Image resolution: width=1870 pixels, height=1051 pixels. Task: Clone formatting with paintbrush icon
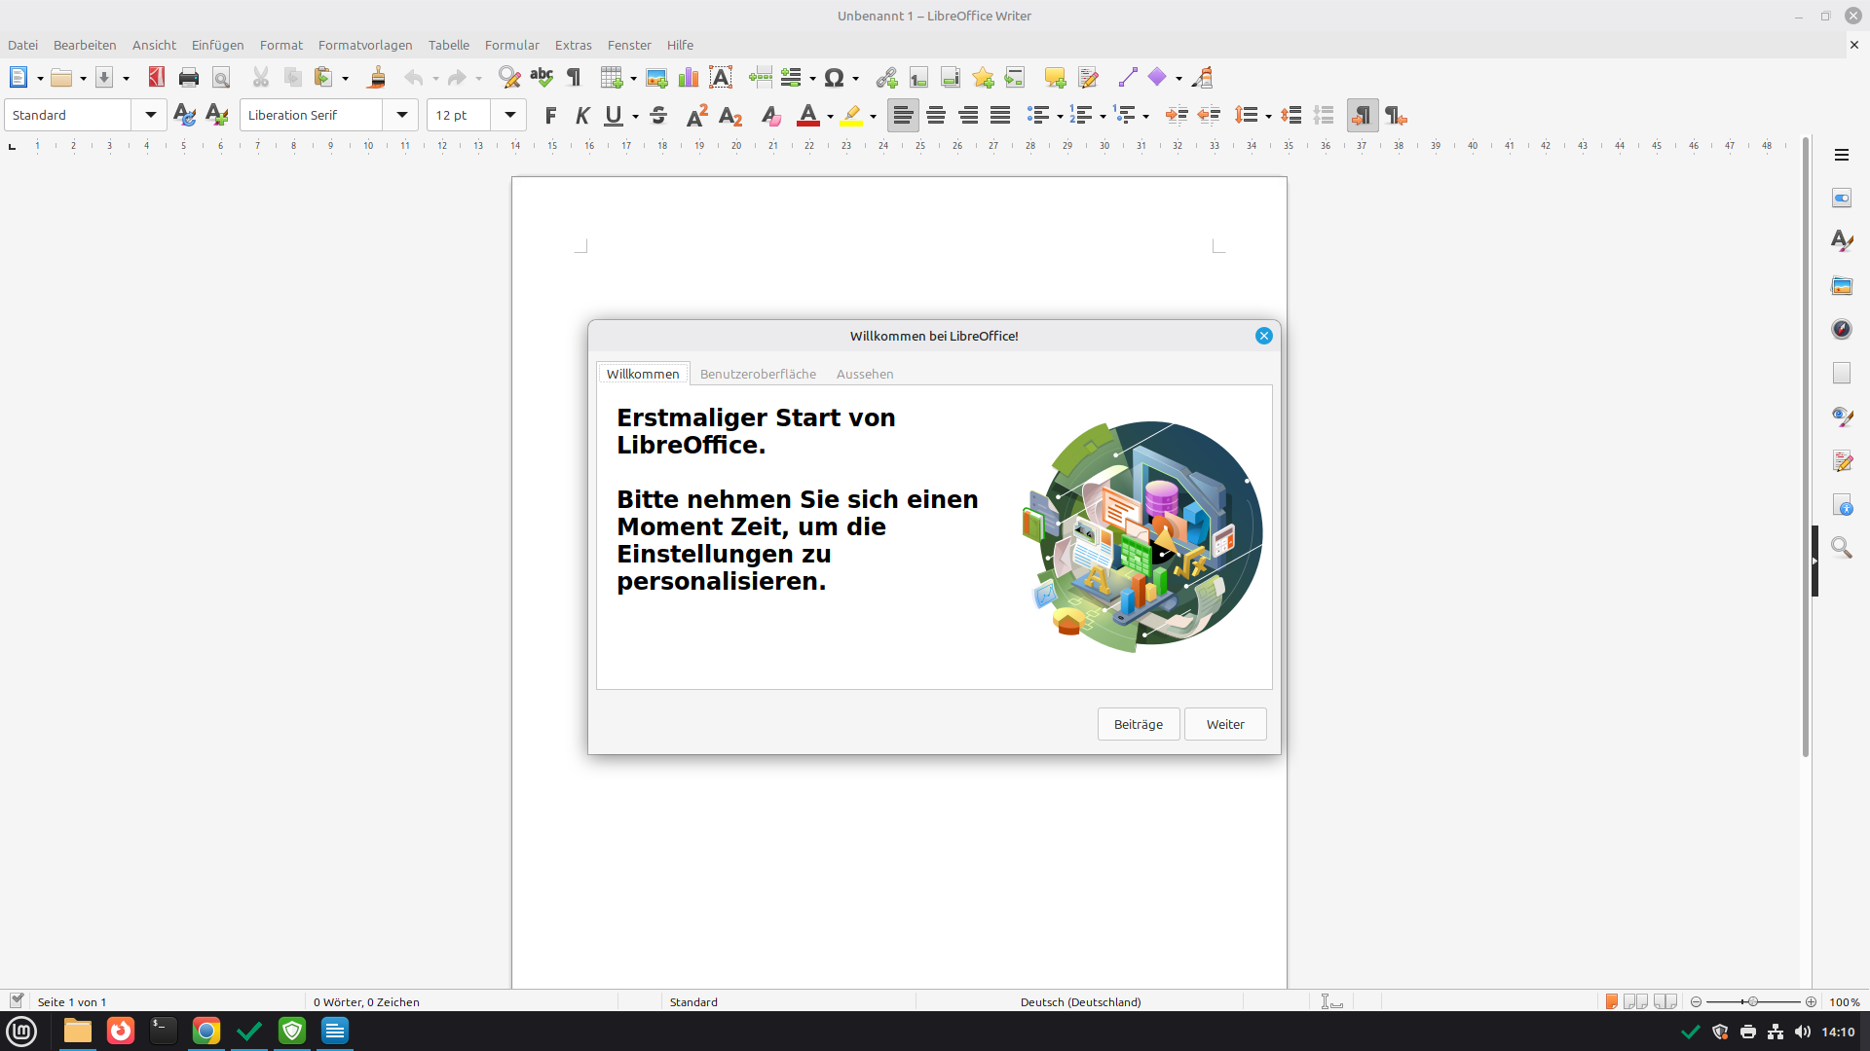click(377, 78)
